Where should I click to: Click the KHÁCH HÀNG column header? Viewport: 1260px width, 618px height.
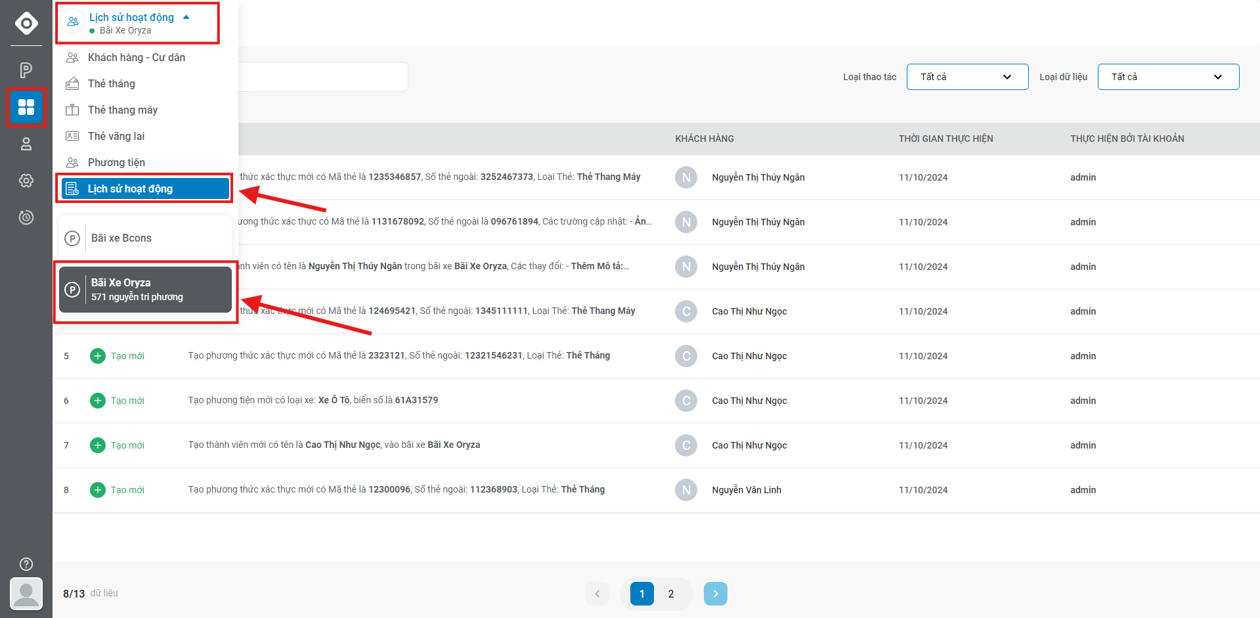[705, 139]
